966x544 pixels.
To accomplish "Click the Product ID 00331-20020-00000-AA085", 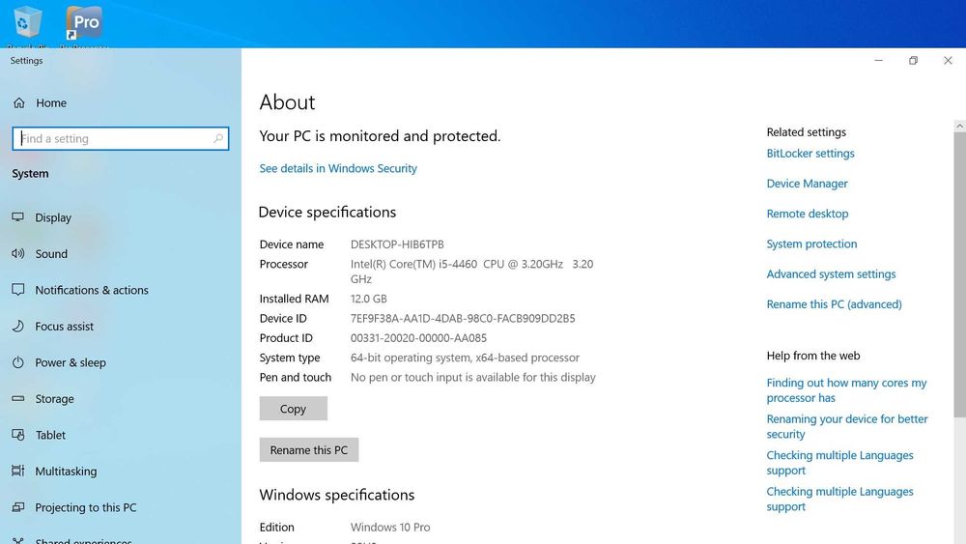I will pos(418,338).
